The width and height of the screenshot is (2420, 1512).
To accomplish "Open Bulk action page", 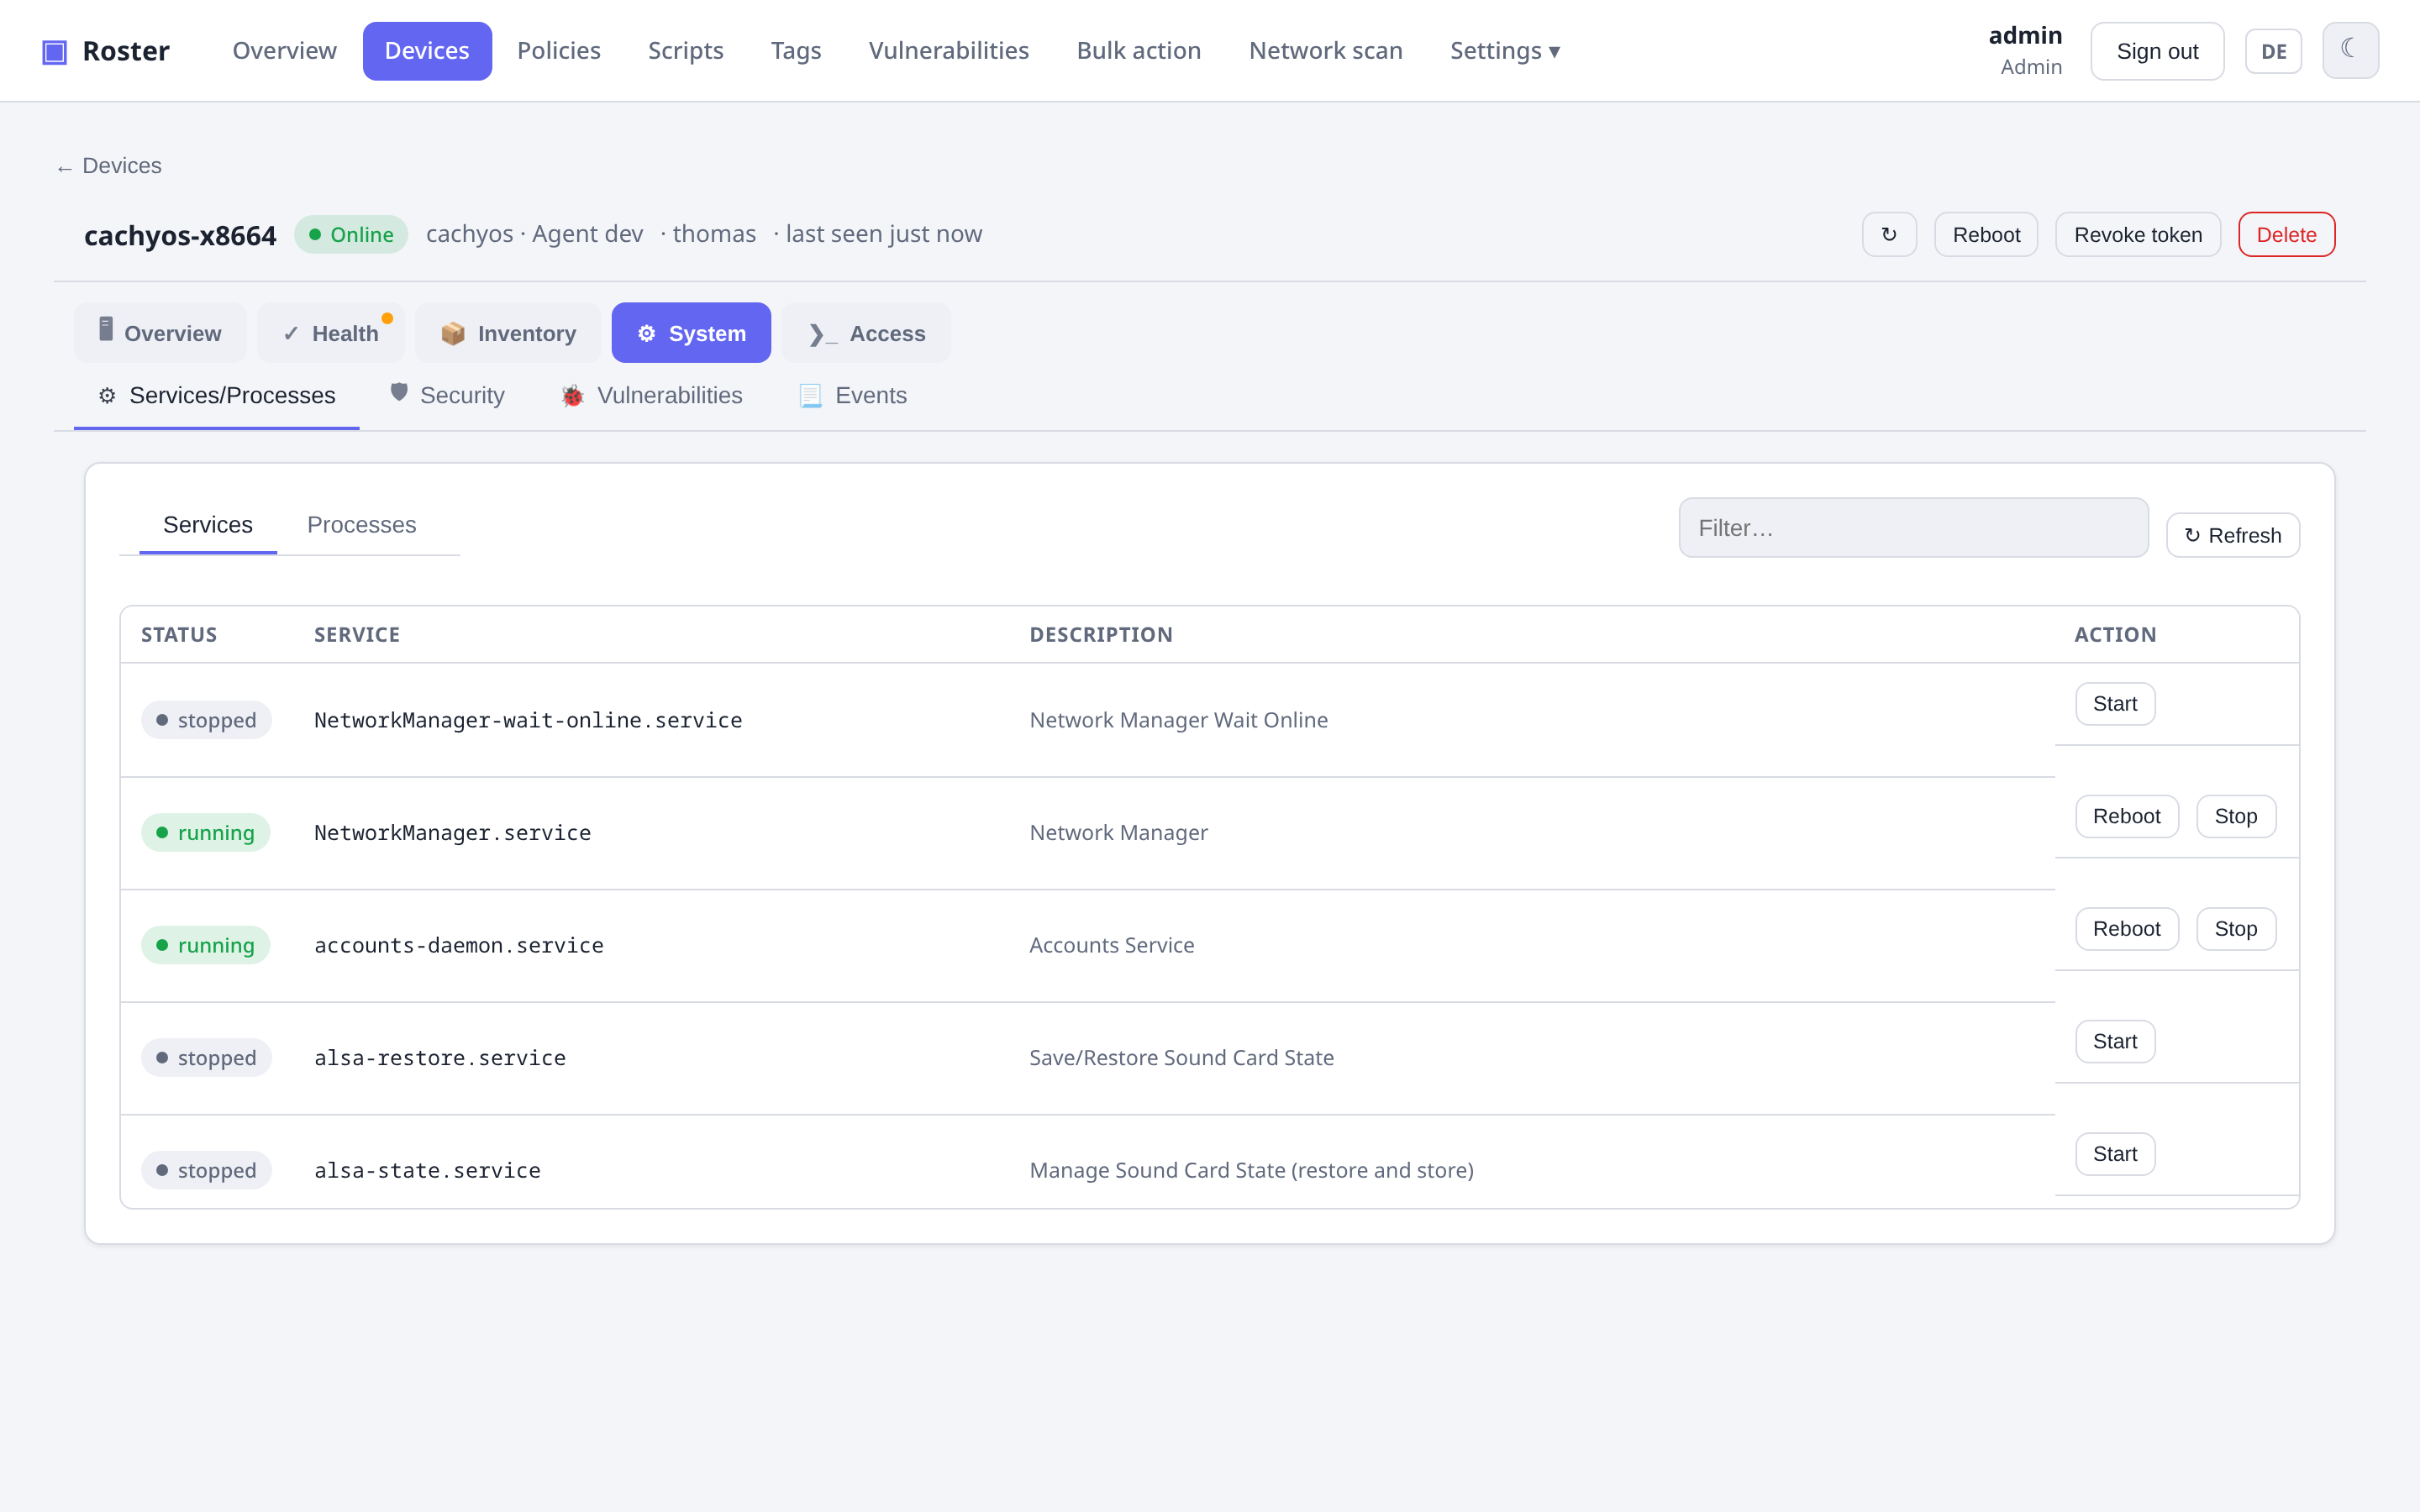I will (1138, 50).
